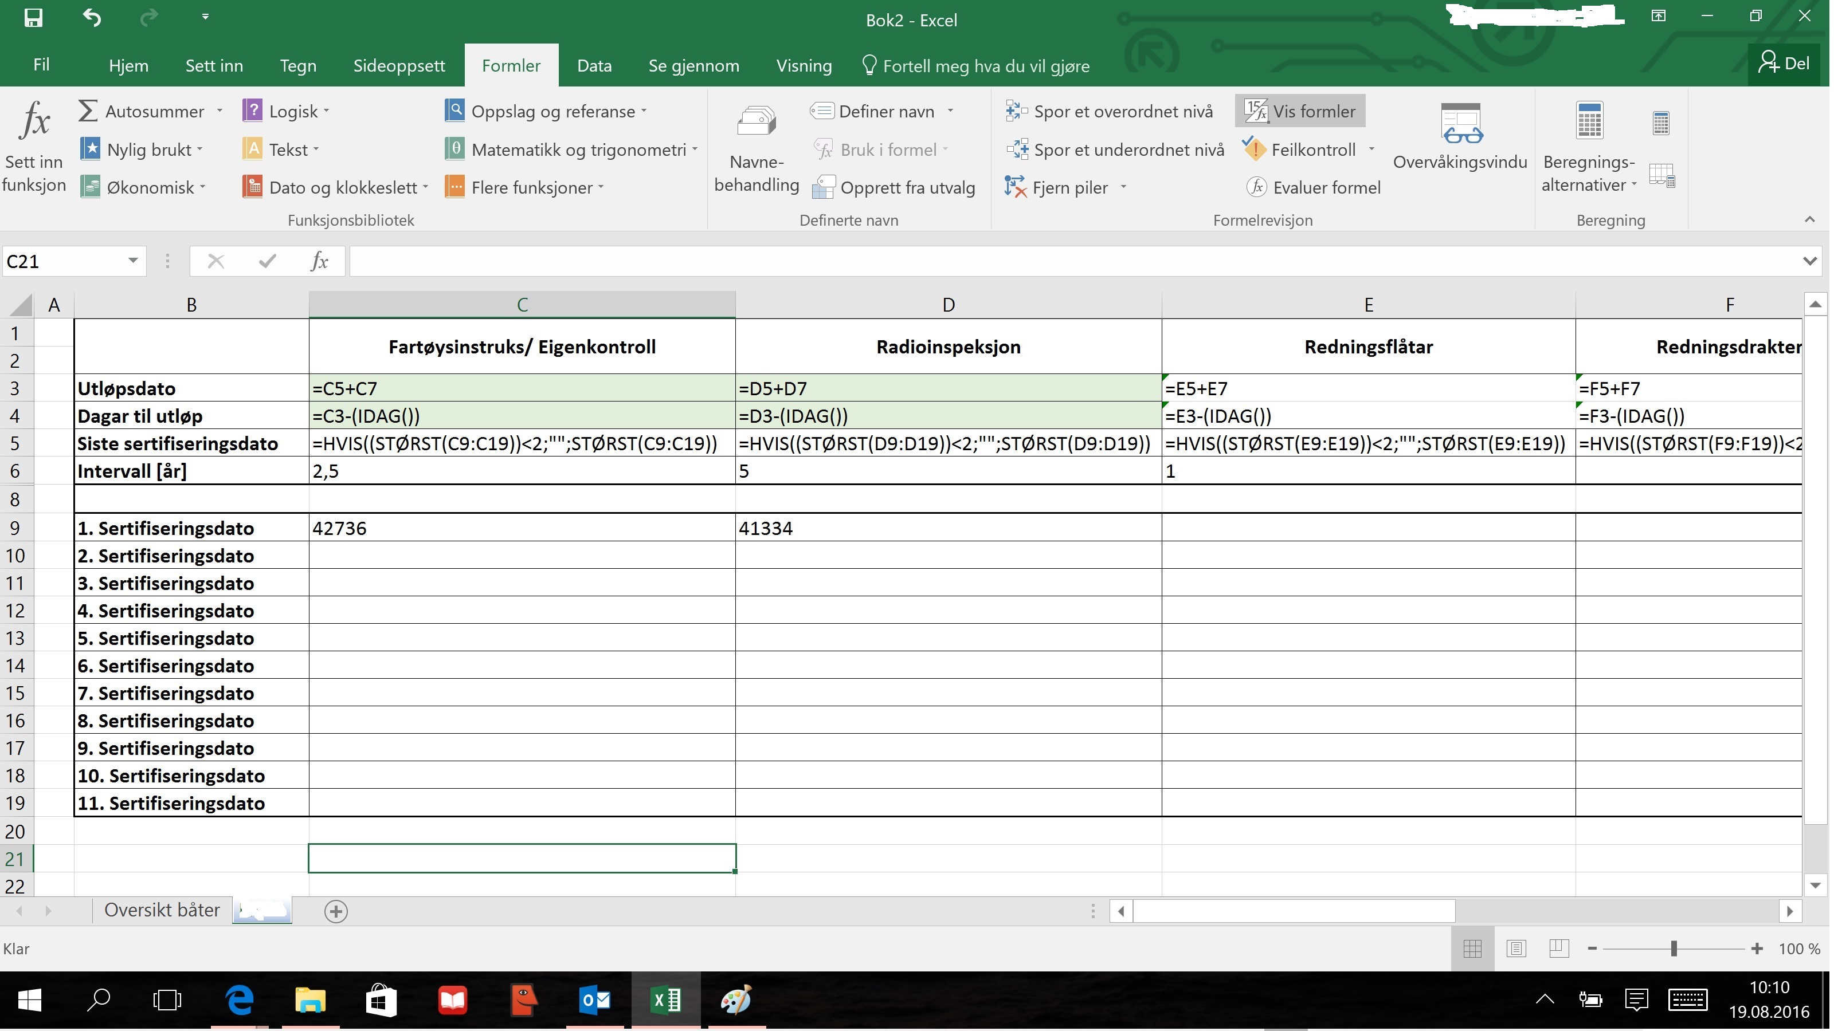
Task: Click Fortell meg hva du vil gjøre
Action: 975,65
